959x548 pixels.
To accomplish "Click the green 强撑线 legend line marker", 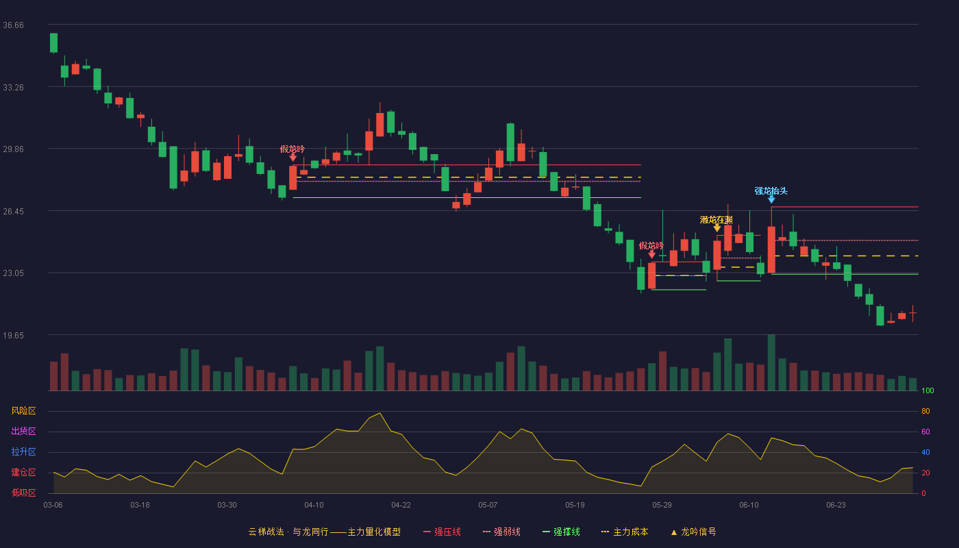I will [x=546, y=532].
